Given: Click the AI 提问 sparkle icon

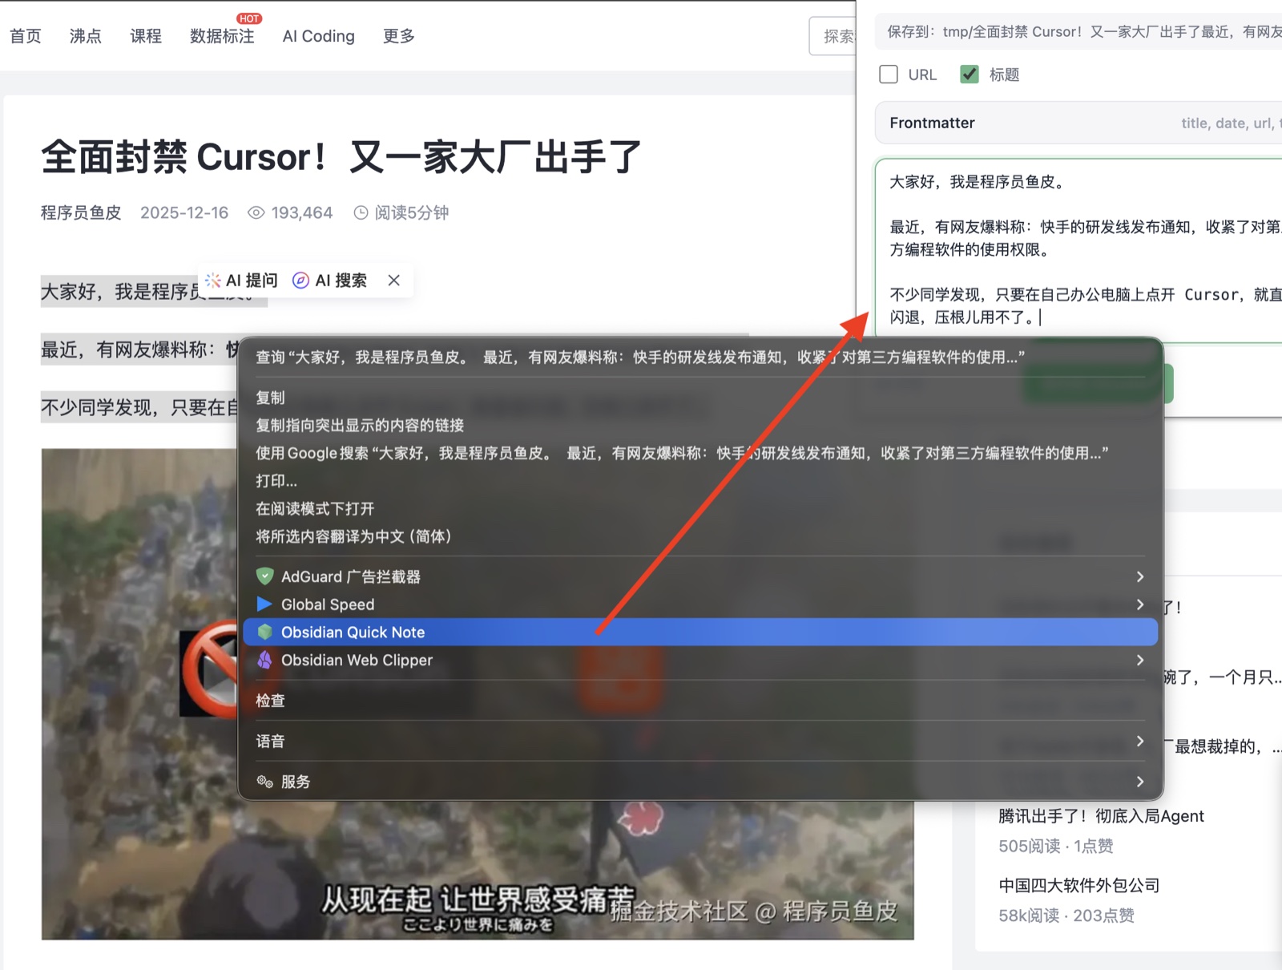Looking at the screenshot, I should [x=213, y=280].
